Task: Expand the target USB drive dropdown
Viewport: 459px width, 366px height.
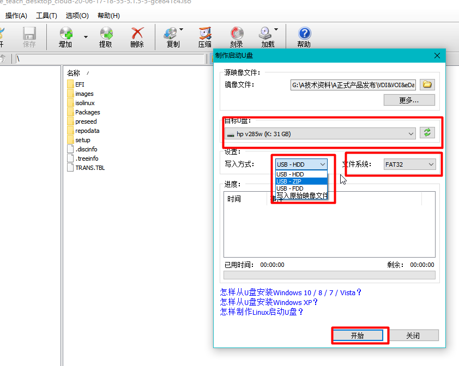Action: [410, 133]
